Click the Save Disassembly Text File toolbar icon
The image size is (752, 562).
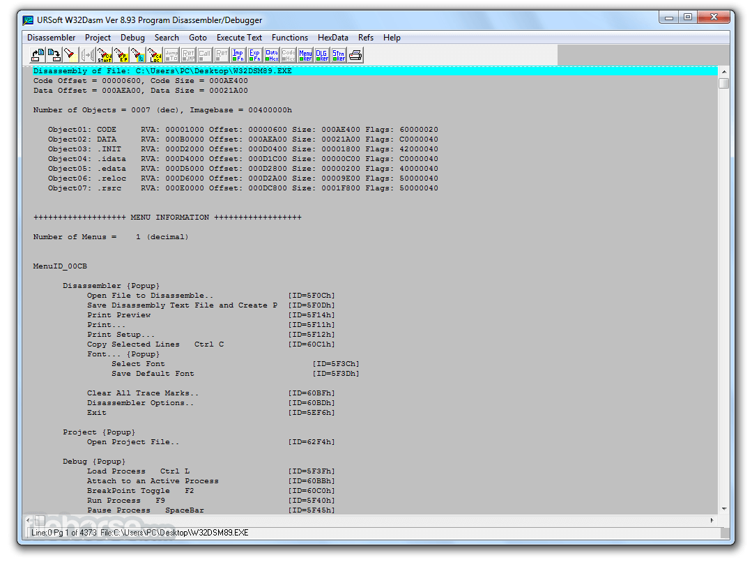(54, 55)
